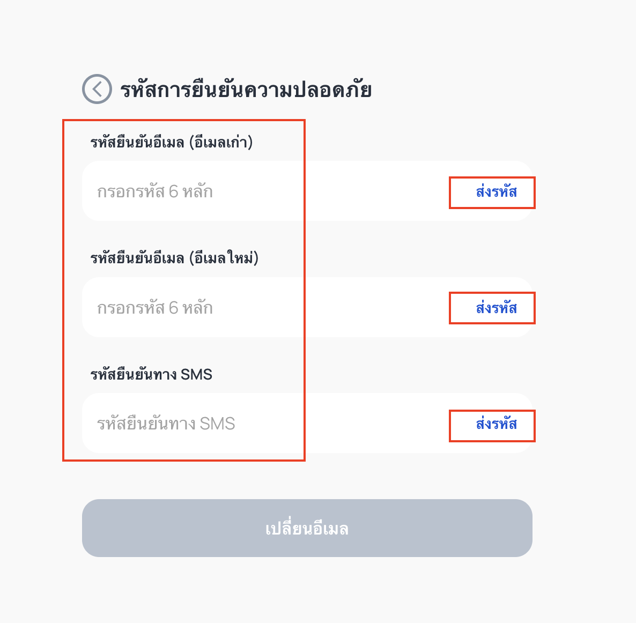
Task: Click the bottom ส่งรหัส link
Action: coord(496,424)
